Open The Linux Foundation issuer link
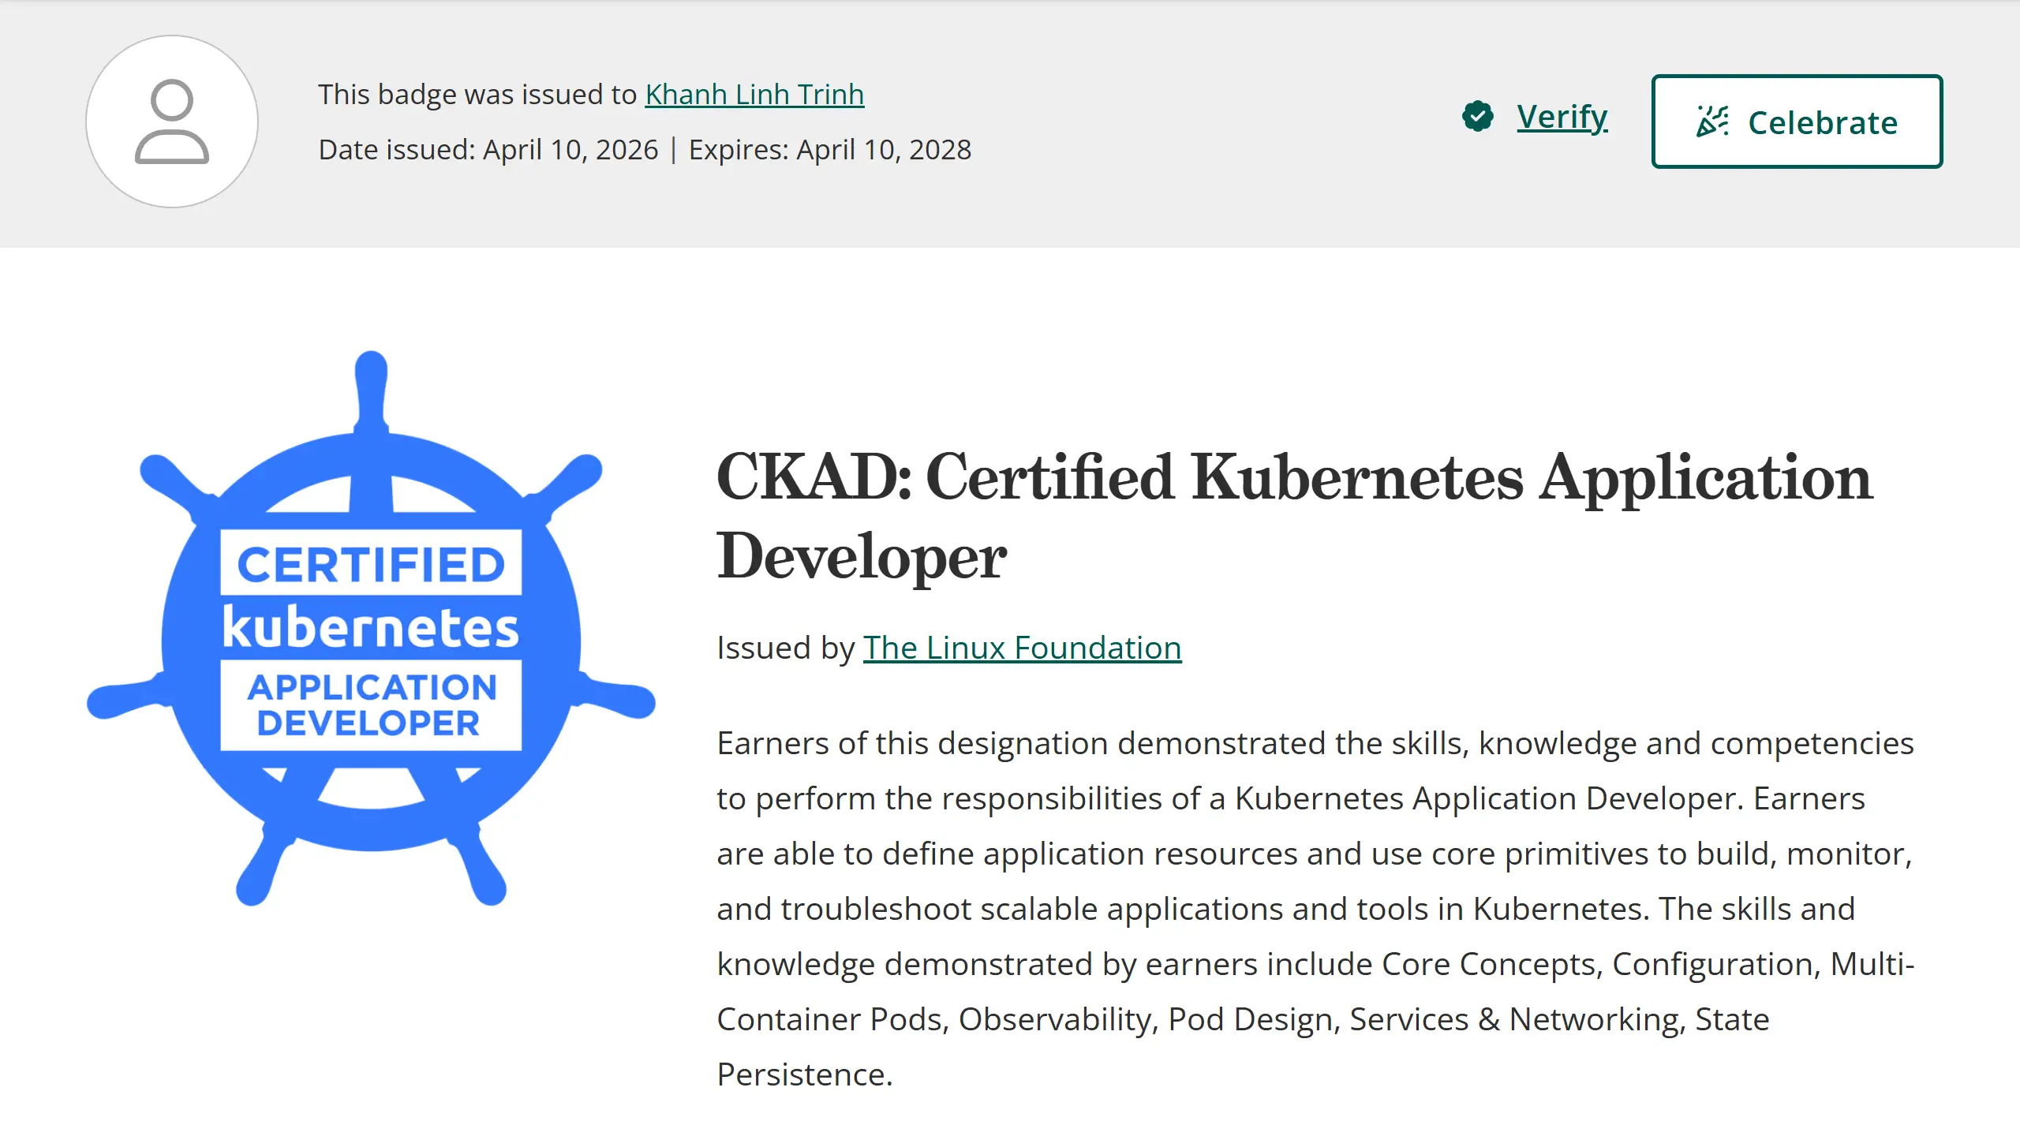 pos(1022,648)
